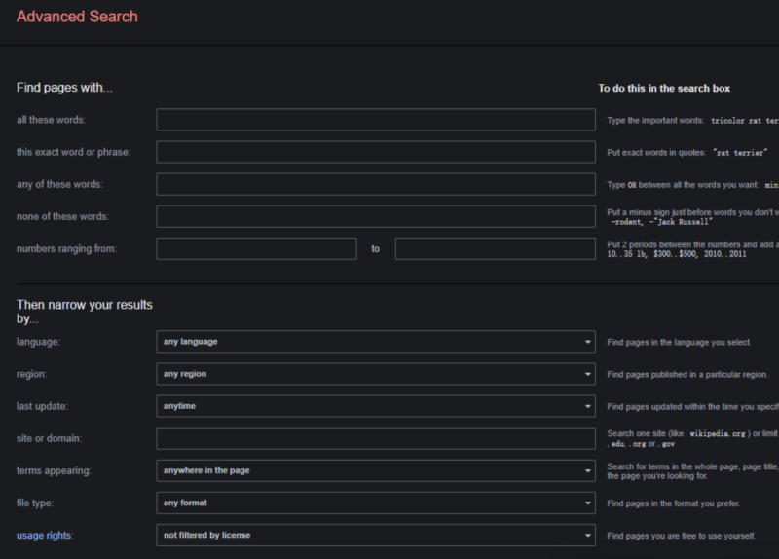The width and height of the screenshot is (779, 559).
Task: Open the 'anytime' last update dropdown
Action: click(x=375, y=406)
